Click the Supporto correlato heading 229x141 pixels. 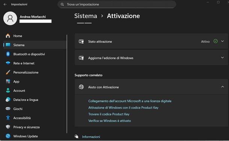89,75
